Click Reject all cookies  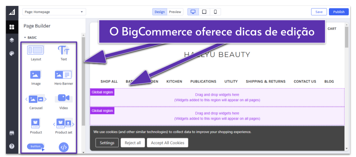click(133, 143)
